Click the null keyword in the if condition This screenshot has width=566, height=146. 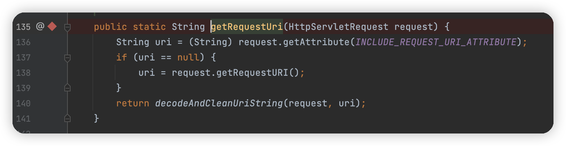(x=188, y=57)
